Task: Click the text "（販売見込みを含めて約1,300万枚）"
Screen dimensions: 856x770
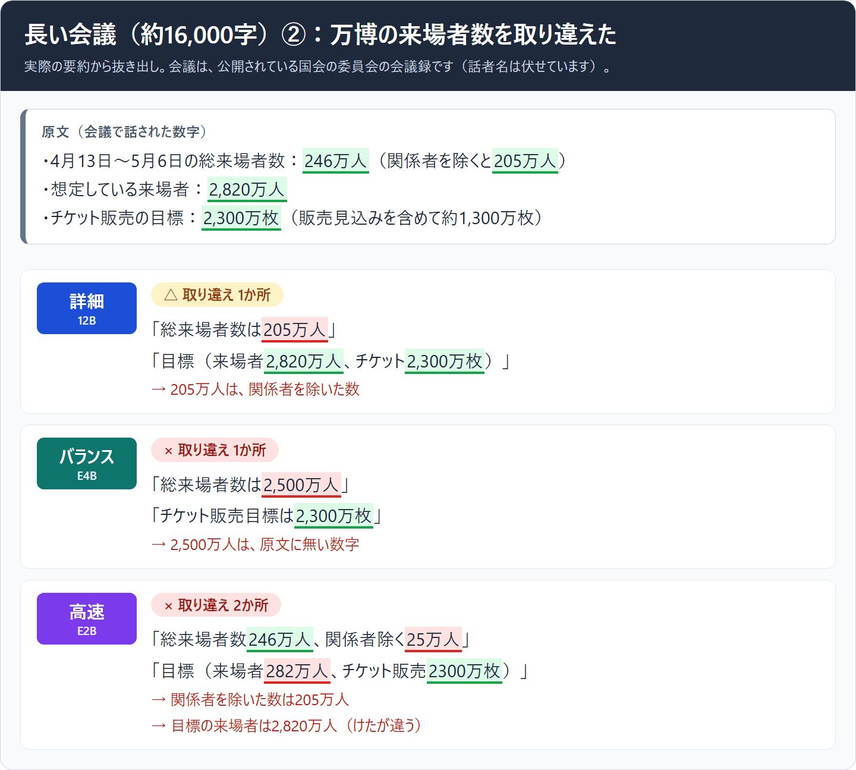Action: point(416,218)
